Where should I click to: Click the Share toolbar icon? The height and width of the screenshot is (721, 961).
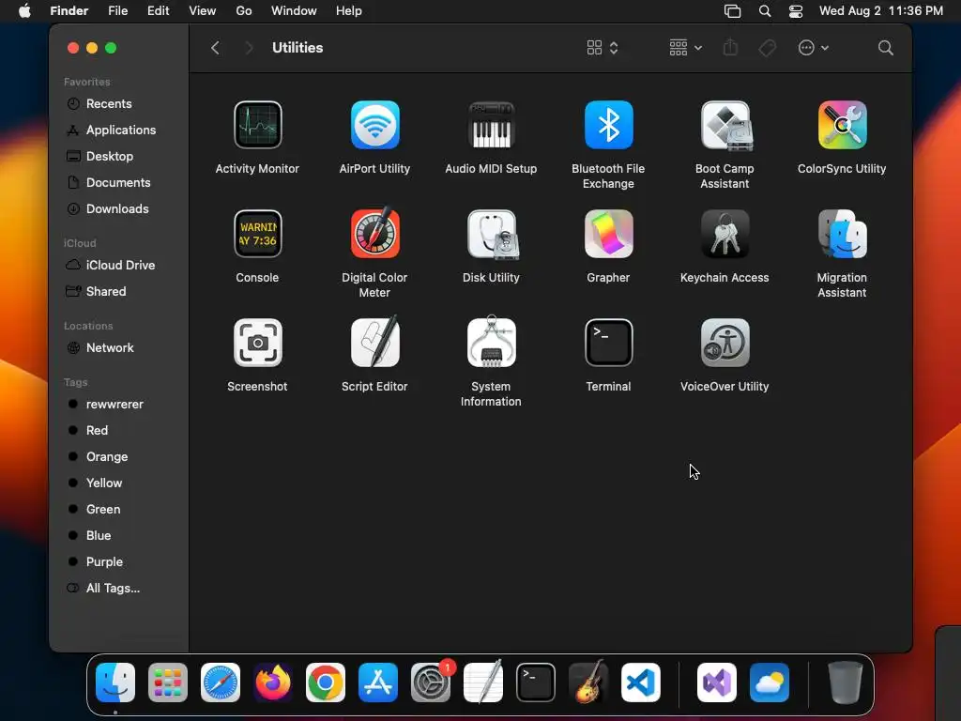pos(730,48)
